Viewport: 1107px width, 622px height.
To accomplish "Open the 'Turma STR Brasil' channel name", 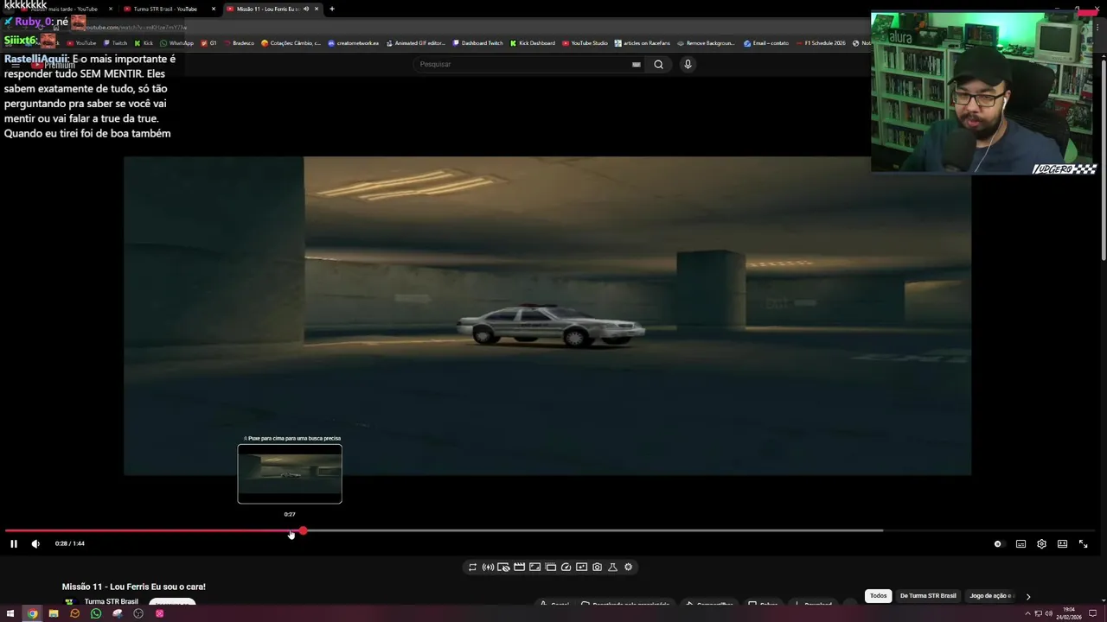I will point(112,601).
